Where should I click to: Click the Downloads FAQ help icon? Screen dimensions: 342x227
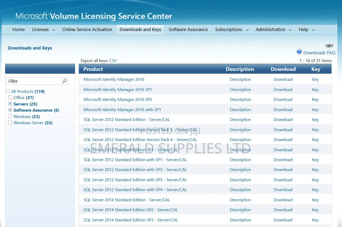point(299,52)
